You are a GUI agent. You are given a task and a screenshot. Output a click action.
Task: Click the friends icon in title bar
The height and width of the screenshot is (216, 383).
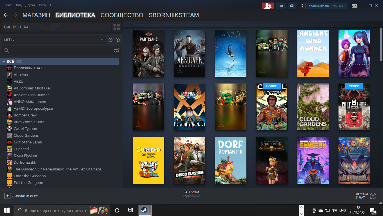point(268,6)
